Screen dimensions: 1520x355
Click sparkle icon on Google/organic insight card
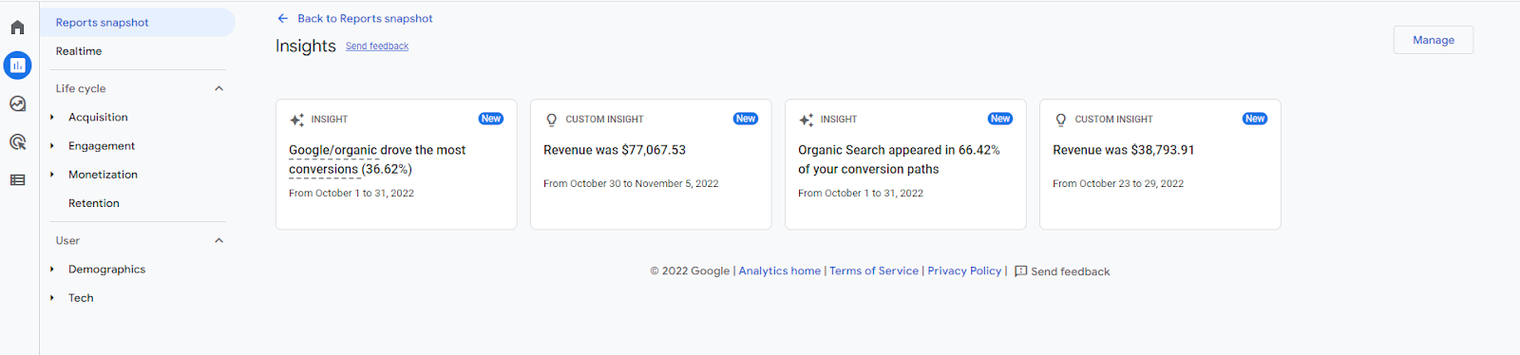click(297, 120)
